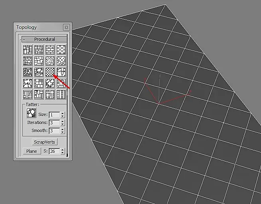Increase the Tatter Size spinner
The width and height of the screenshot is (261, 204).
coord(62,113)
